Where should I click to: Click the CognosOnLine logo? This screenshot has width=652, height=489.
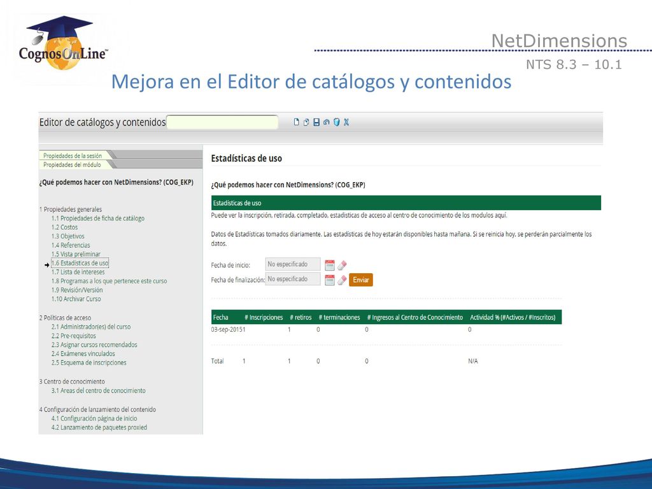pyautogui.click(x=63, y=44)
